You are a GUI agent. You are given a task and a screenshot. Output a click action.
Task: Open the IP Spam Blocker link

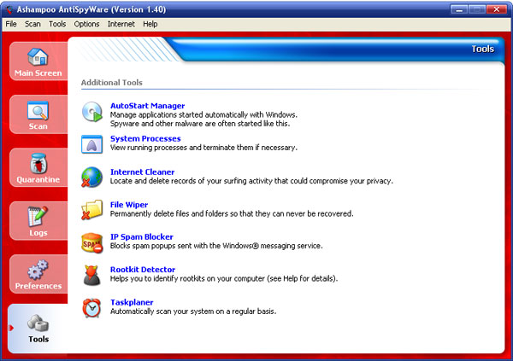coord(142,236)
